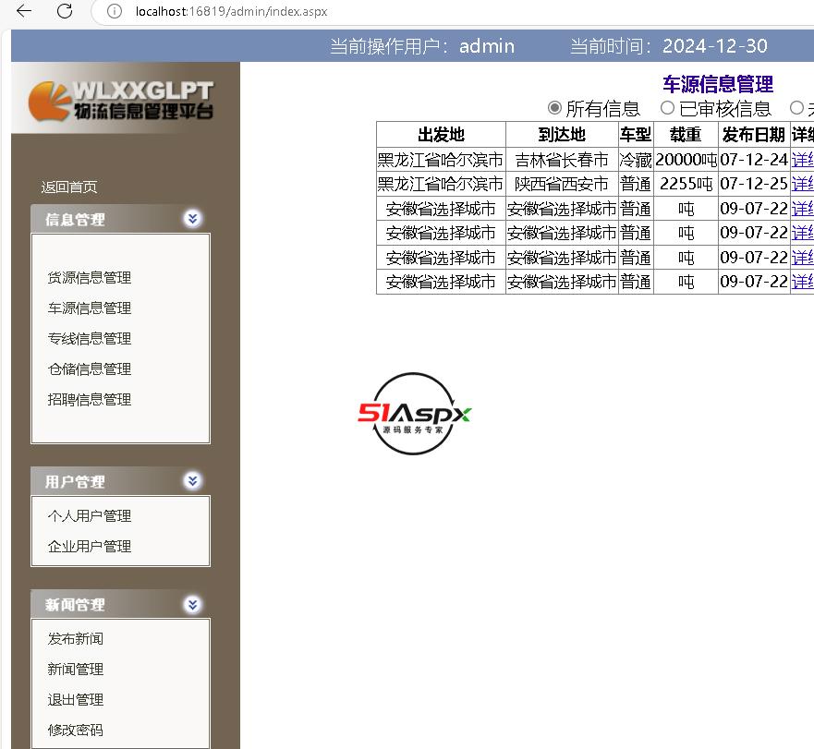This screenshot has width=814, height=749.
Task: Click the 出发地 column header
Action: (x=441, y=135)
